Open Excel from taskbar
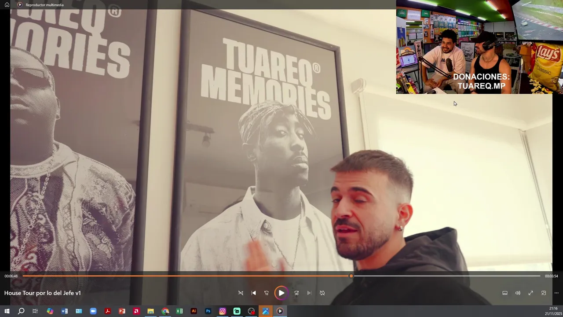Image resolution: width=563 pixels, height=317 pixels. [x=179, y=311]
